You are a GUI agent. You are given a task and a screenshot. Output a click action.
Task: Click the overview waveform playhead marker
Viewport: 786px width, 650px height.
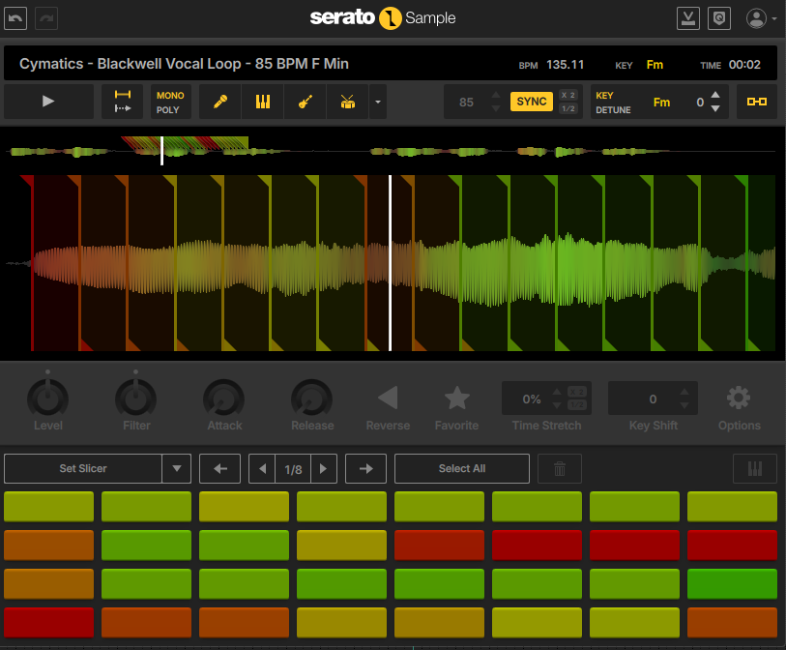(x=161, y=151)
